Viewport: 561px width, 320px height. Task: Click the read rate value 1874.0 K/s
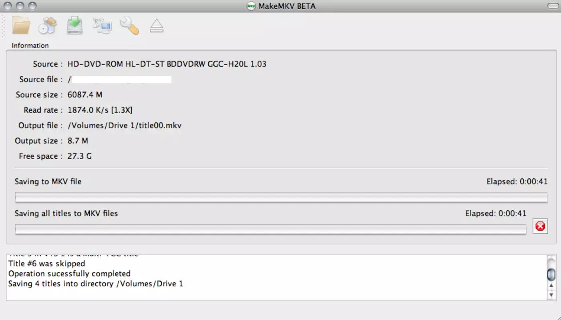click(x=100, y=110)
